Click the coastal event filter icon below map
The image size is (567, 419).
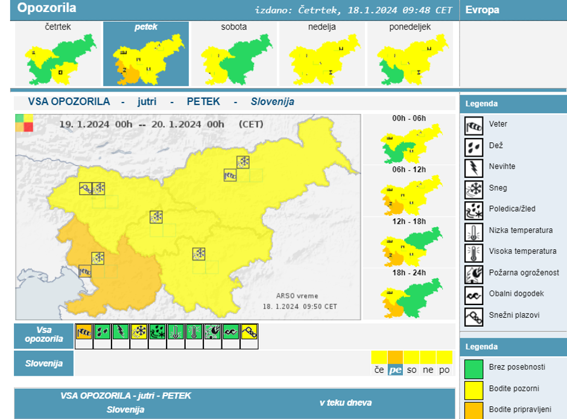click(x=231, y=331)
